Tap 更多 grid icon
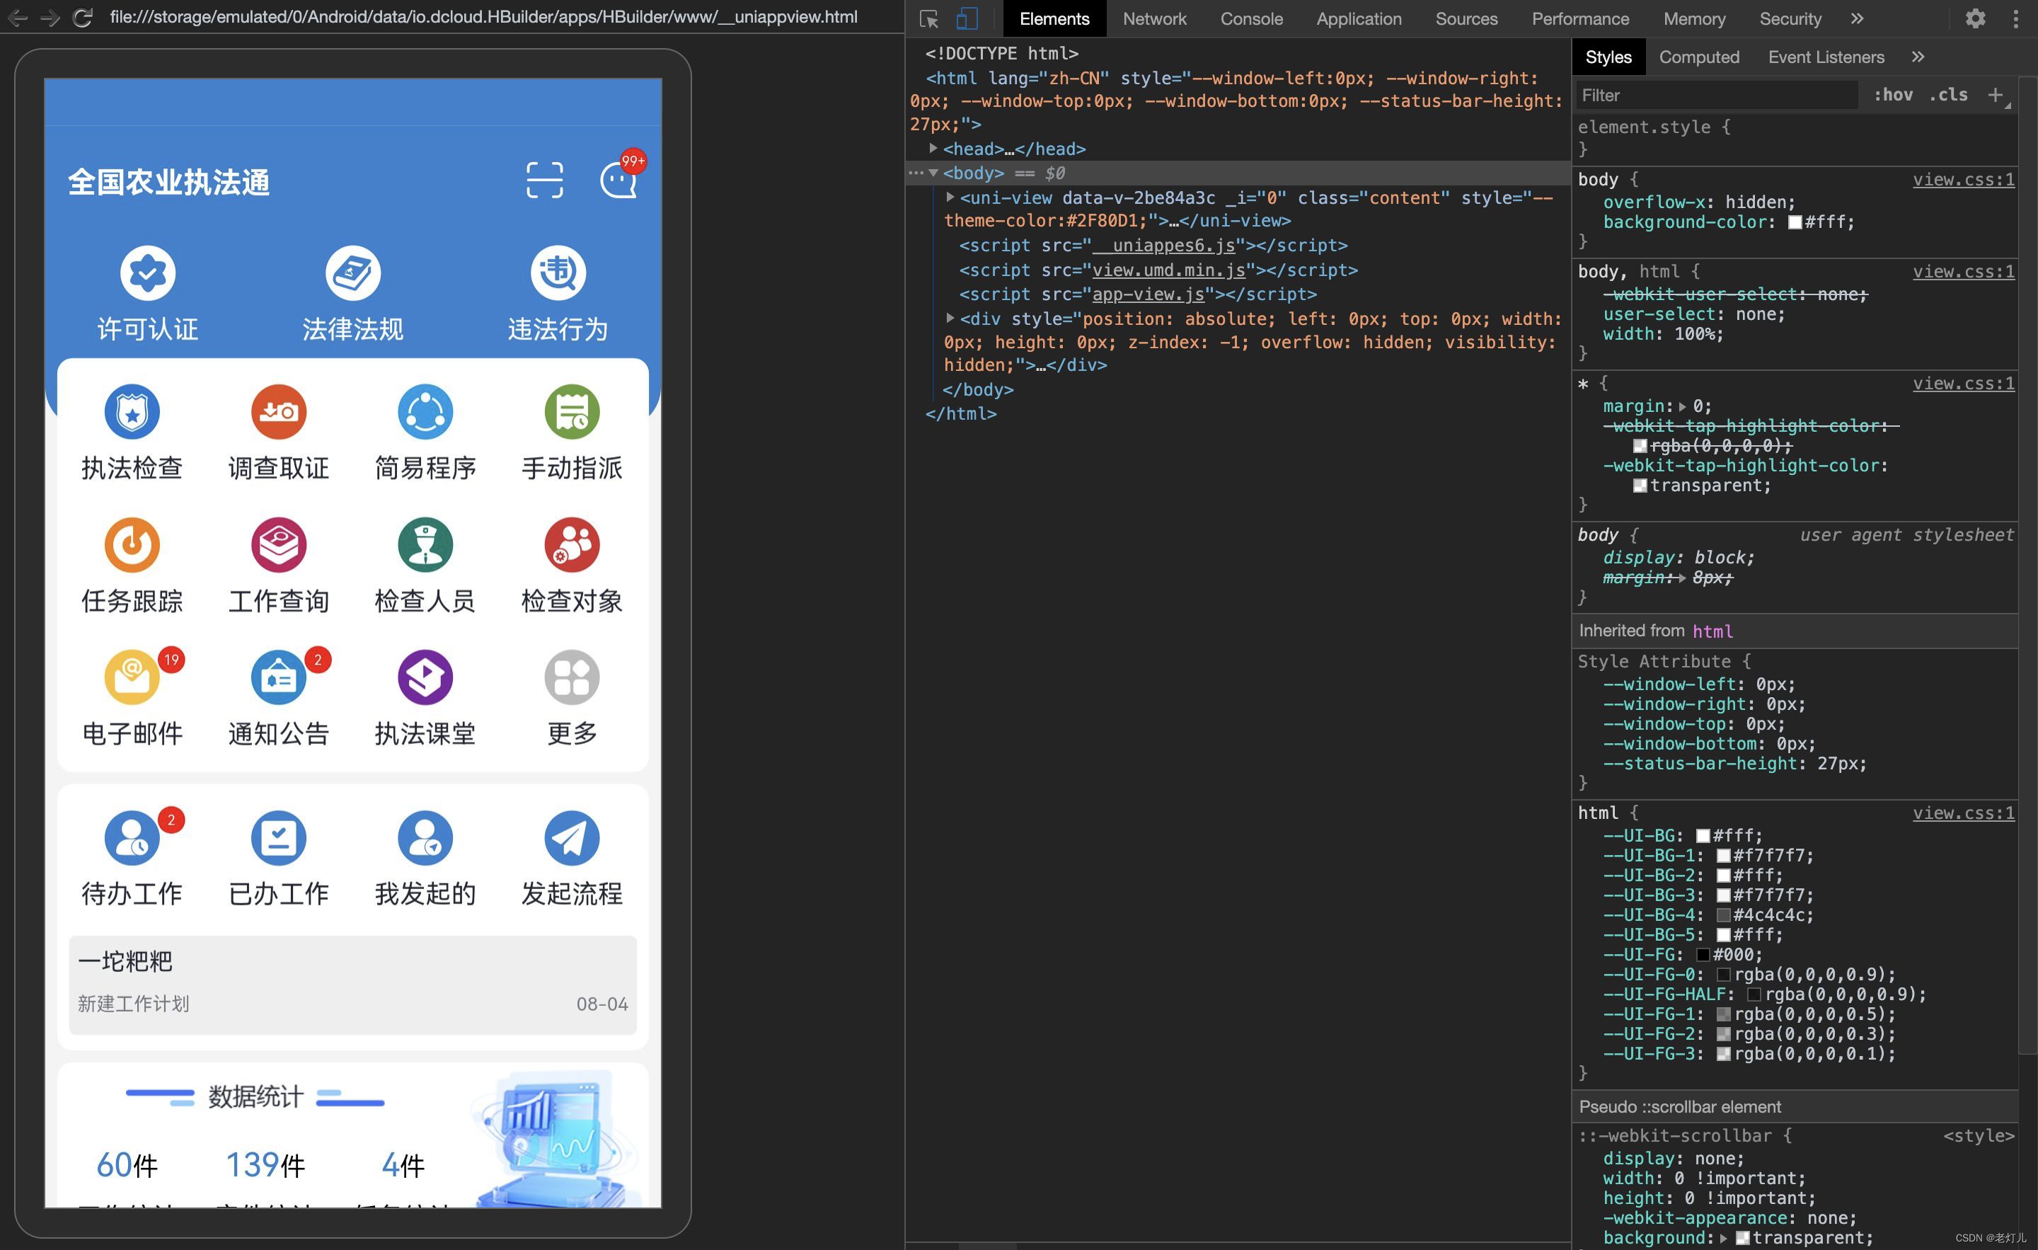2038x1250 pixels. tap(572, 677)
